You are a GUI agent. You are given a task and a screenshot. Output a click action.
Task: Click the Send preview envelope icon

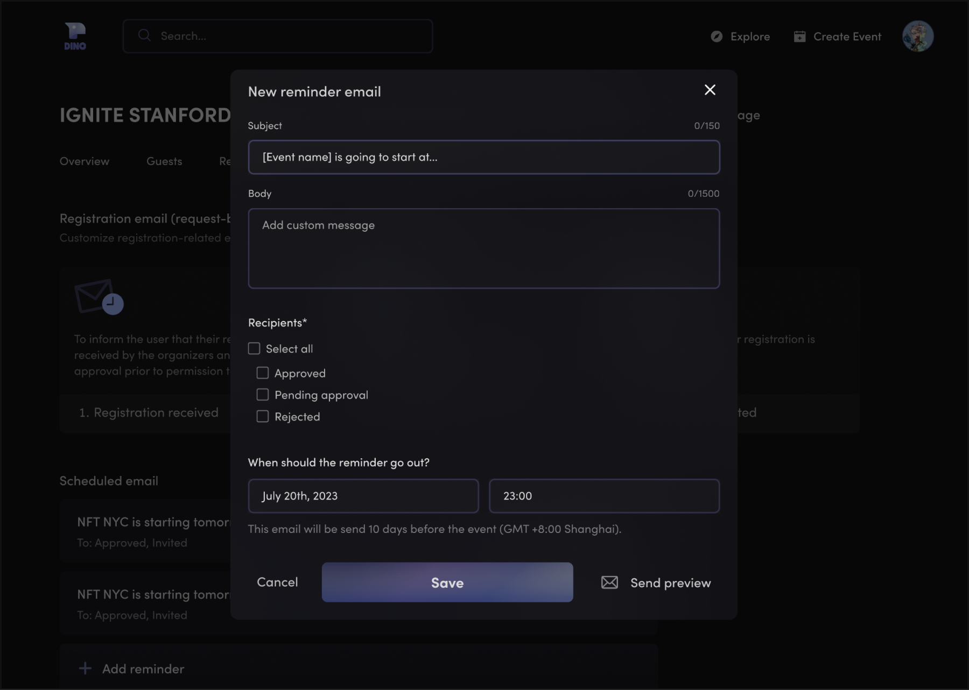pos(609,582)
